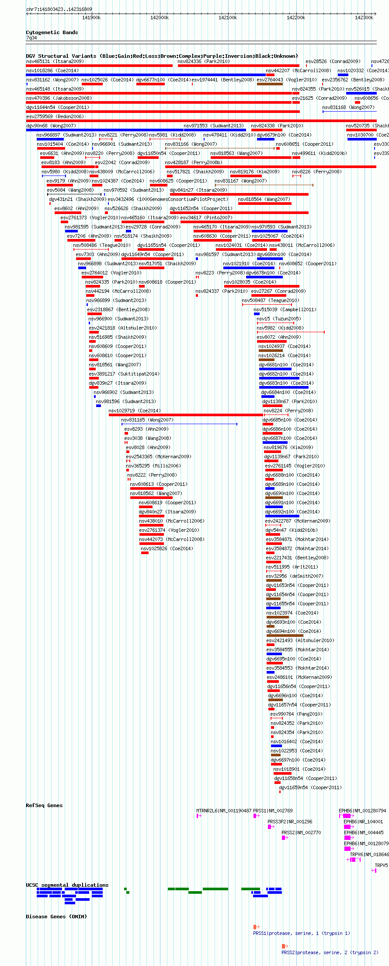Click the chr7:141803423..142316809 coordinate label
The width and height of the screenshot is (389, 966).
(59, 9)
